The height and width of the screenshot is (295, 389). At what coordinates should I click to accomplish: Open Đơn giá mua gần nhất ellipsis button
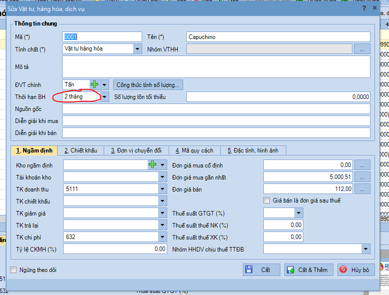362,177
